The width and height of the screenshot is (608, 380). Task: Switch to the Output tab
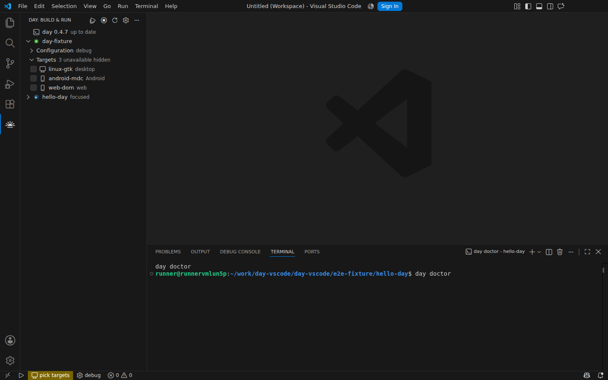pos(200,252)
